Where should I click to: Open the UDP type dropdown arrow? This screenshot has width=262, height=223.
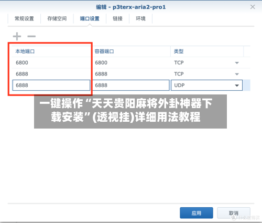(x=237, y=86)
